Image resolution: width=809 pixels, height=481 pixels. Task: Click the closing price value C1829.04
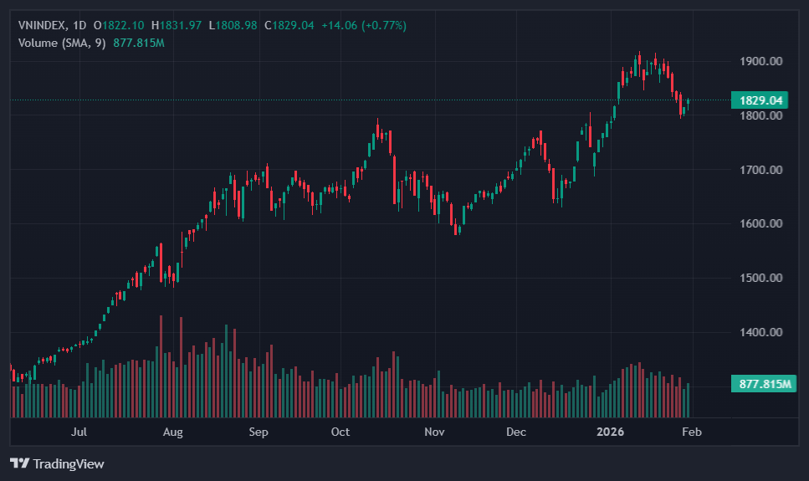(x=289, y=25)
